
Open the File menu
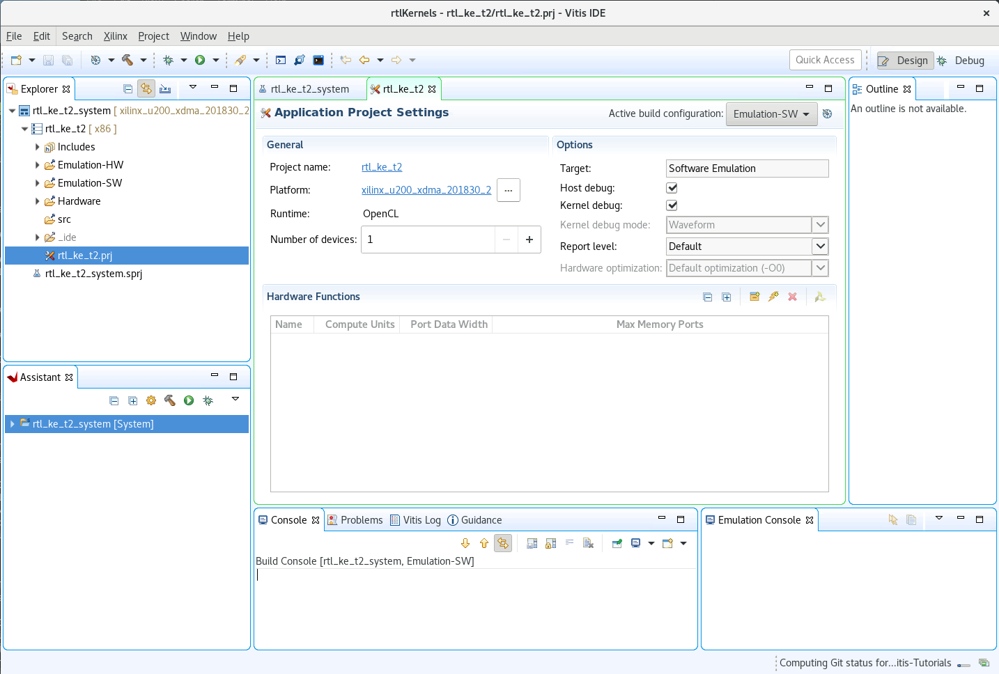[x=14, y=36]
